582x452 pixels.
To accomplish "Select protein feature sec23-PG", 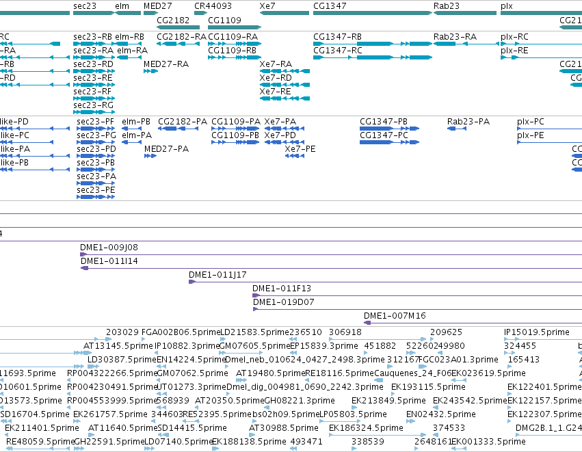I will (96, 142).
